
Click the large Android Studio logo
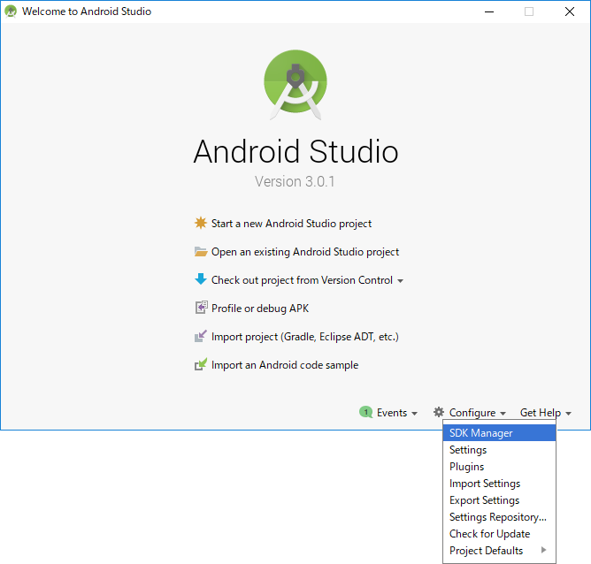click(x=295, y=85)
